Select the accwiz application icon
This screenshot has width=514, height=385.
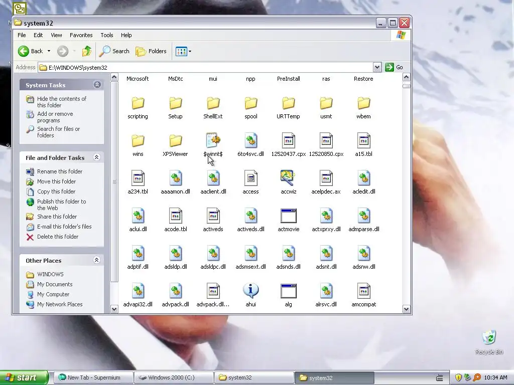tap(289, 178)
